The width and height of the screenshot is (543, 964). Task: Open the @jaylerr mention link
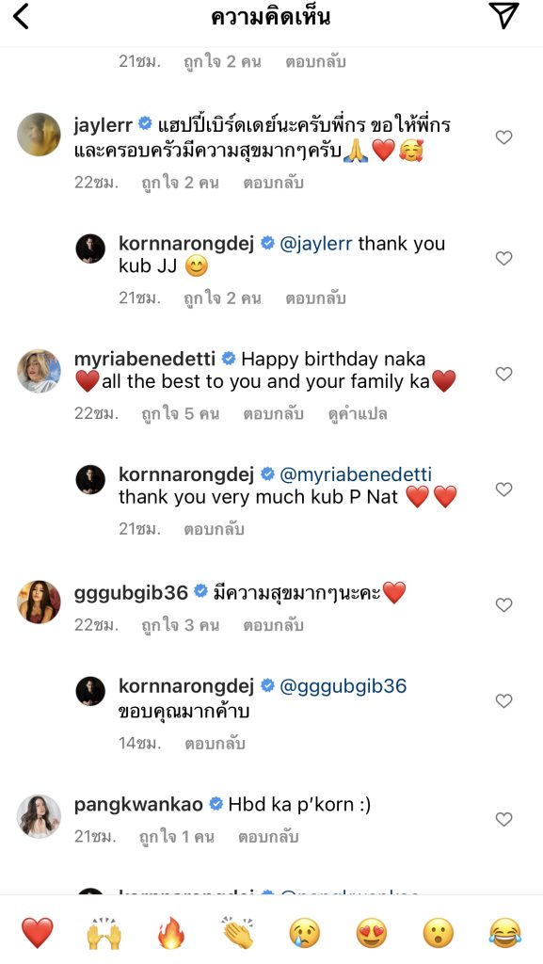[x=315, y=244]
